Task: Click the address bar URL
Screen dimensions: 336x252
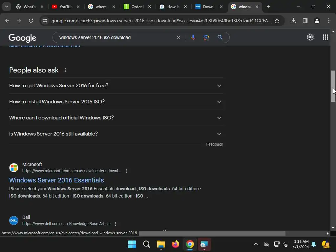Action: pos(161,21)
